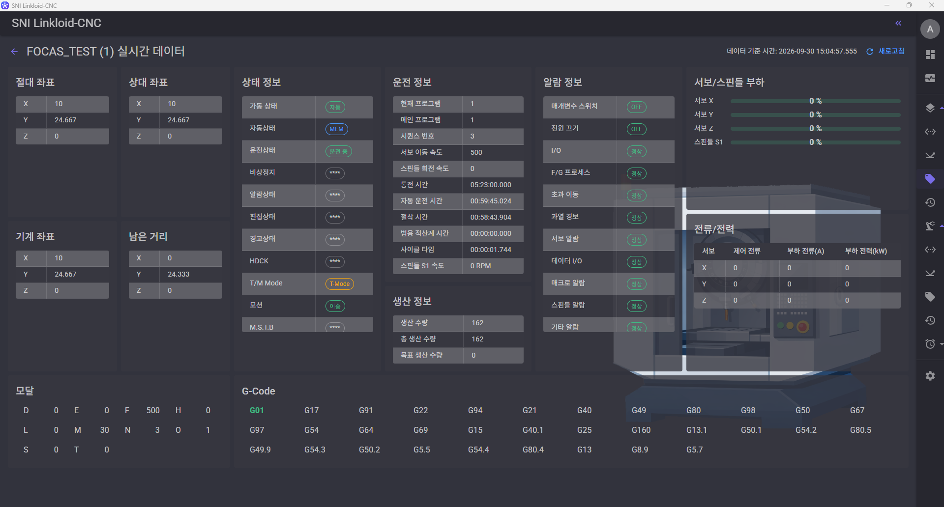
Task: Click the 이송 badge in 모션 row
Action: tap(335, 306)
